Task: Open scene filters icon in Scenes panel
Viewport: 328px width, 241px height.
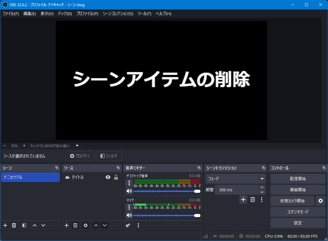Action: (x=24, y=225)
